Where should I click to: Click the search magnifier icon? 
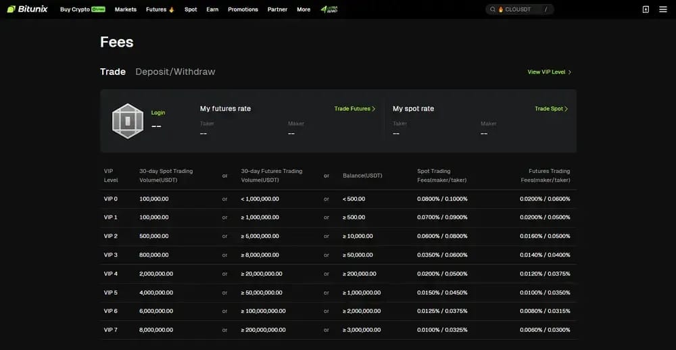point(493,9)
